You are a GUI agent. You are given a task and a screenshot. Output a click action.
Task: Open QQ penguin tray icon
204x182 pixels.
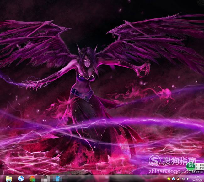178,179
